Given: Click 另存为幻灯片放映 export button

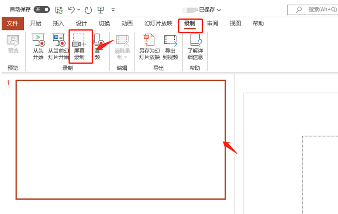Looking at the screenshot, I should coord(149,47).
